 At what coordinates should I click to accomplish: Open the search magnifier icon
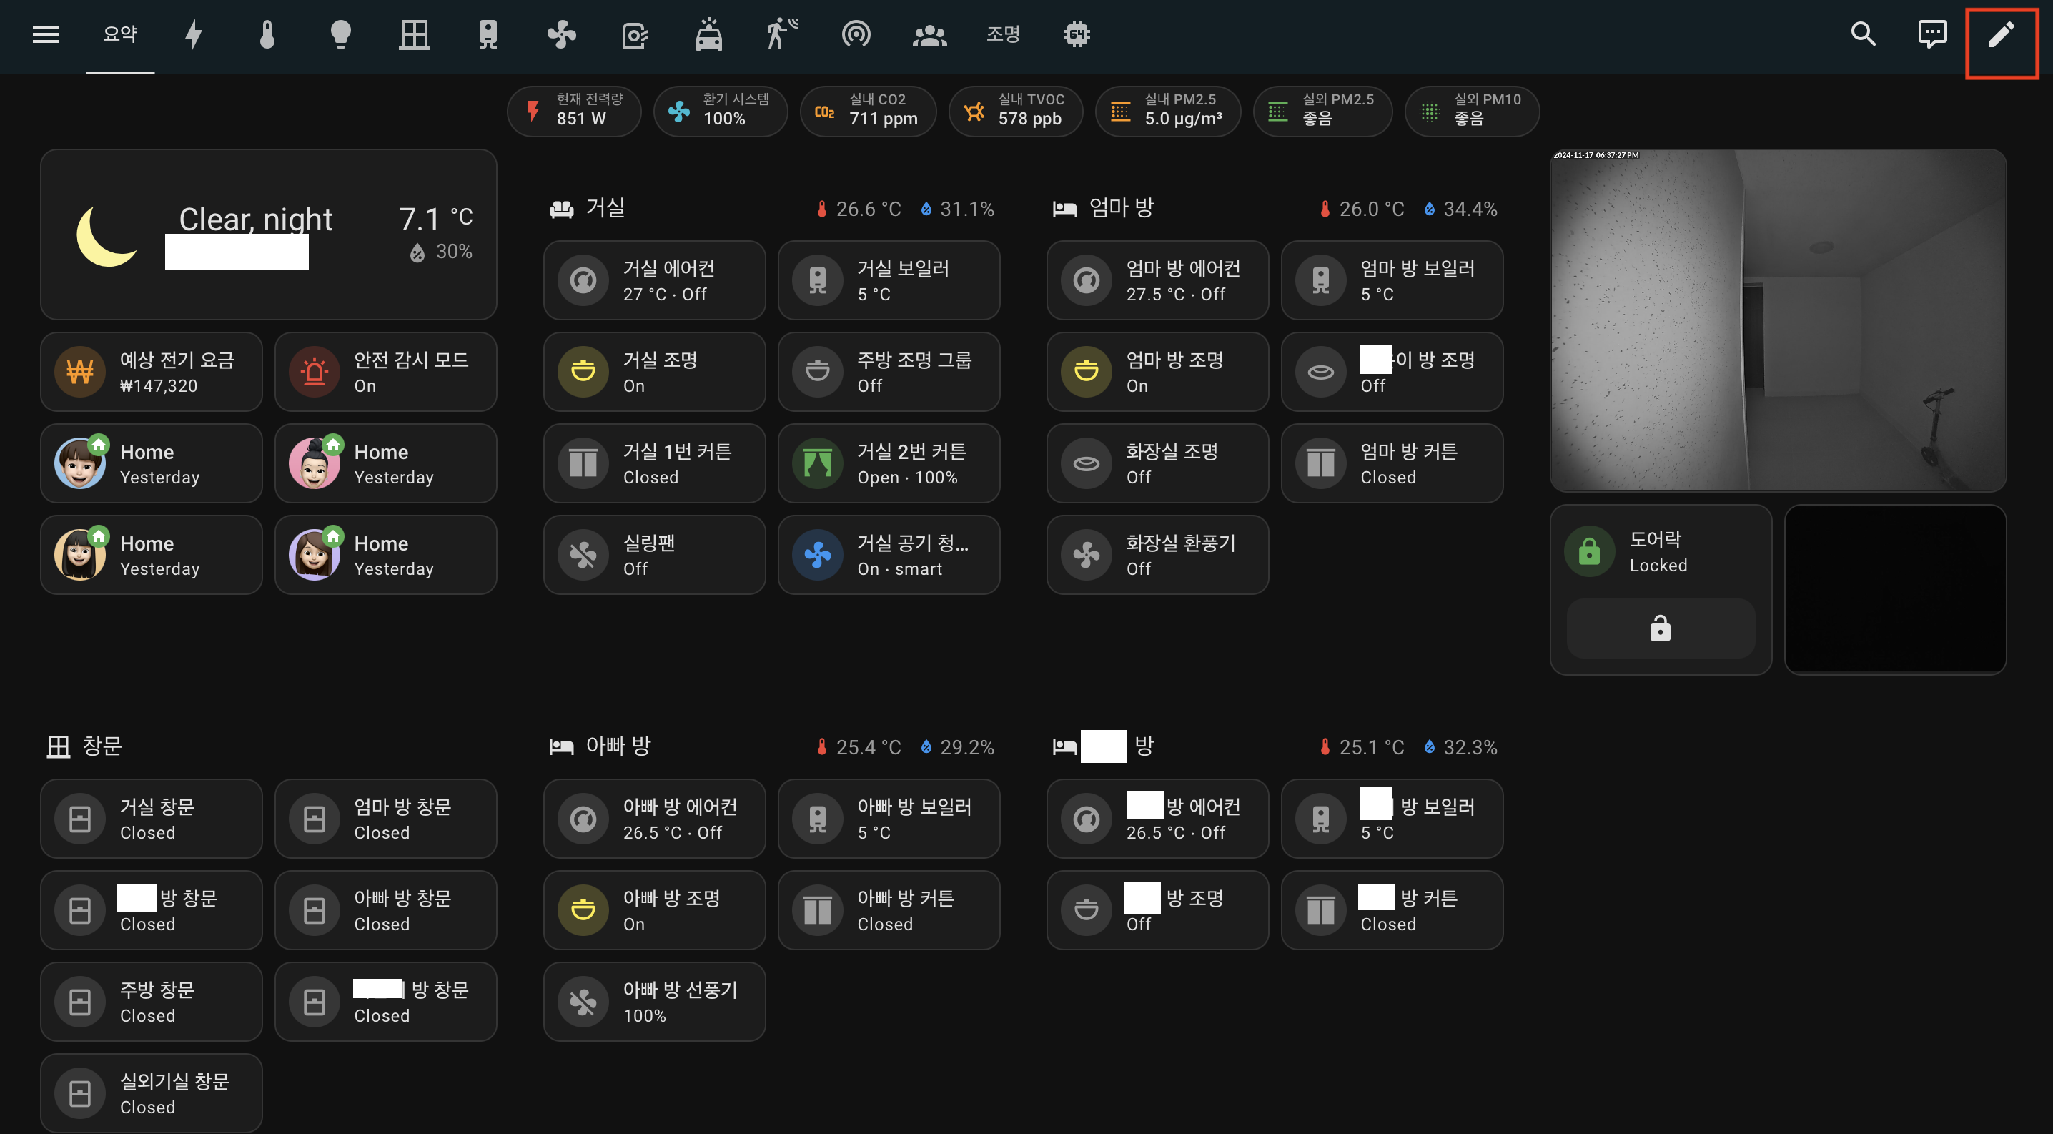(x=1863, y=34)
